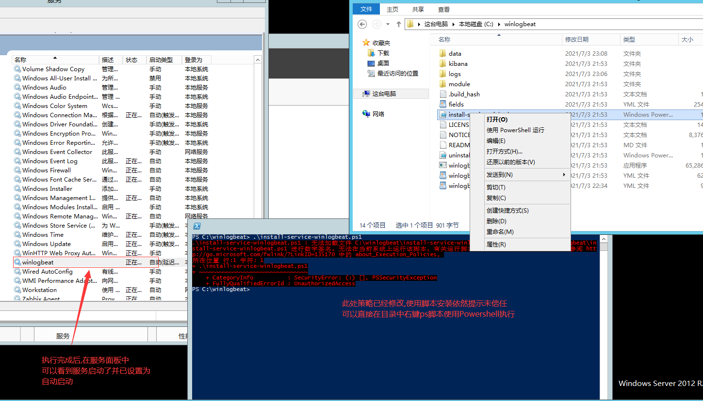The height and width of the screenshot is (401, 703).
Task: Select the Windows Audio service gear icon
Action: pyautogui.click(x=18, y=88)
